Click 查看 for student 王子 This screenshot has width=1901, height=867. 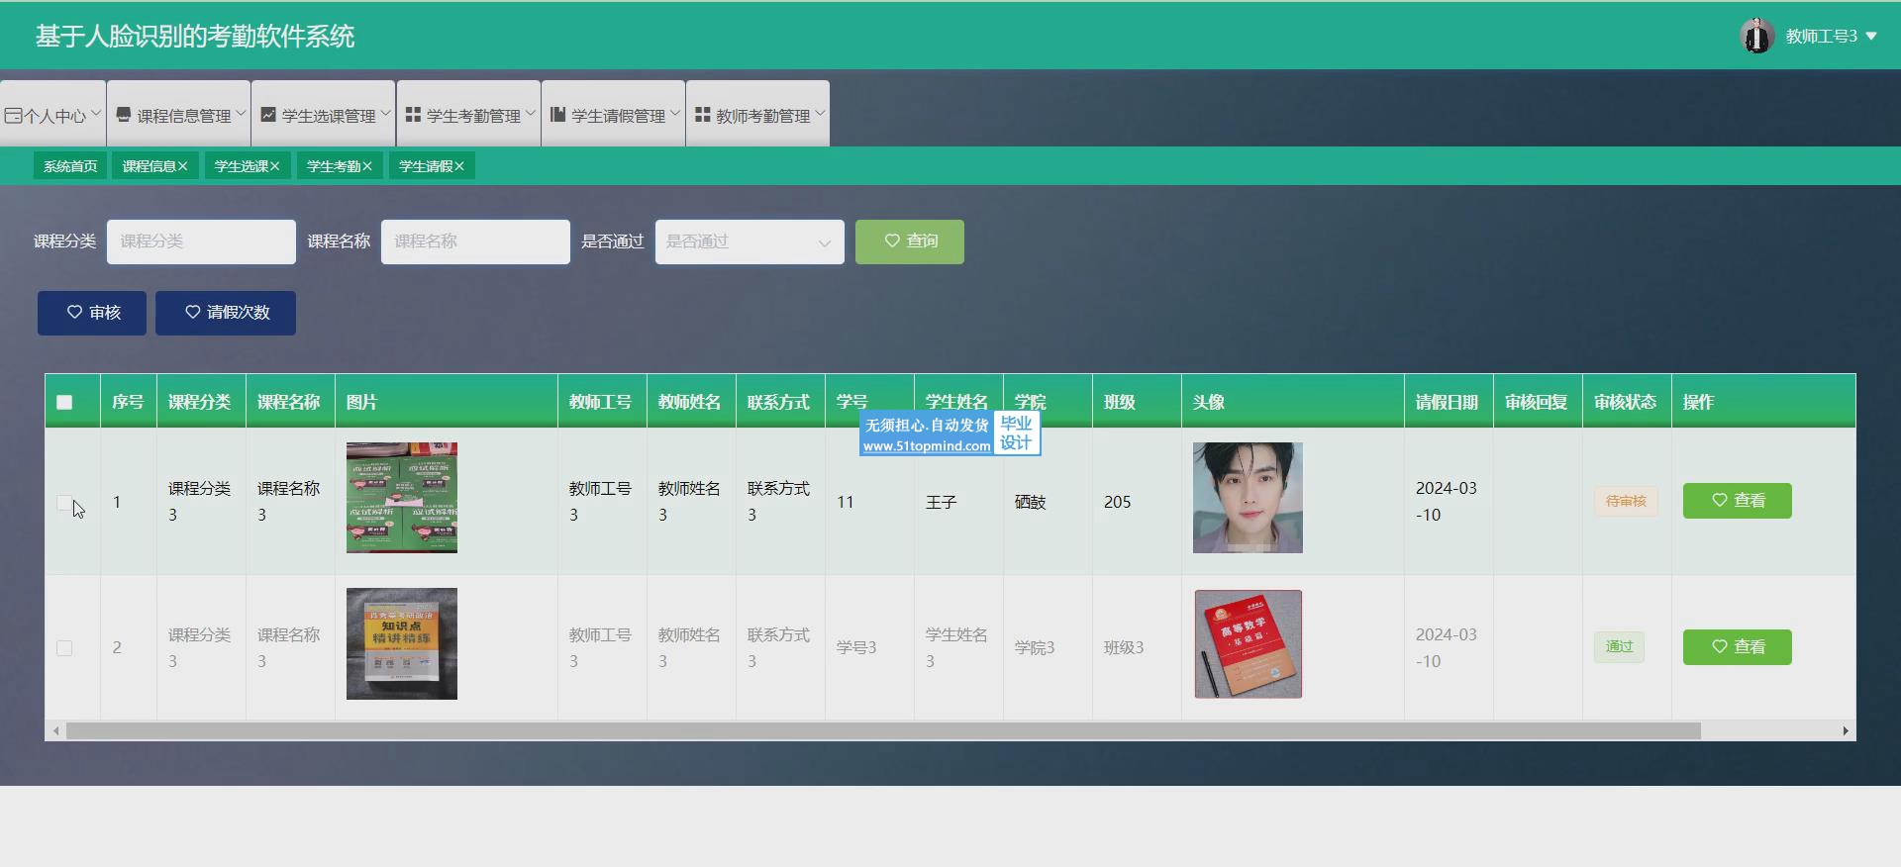point(1738,501)
